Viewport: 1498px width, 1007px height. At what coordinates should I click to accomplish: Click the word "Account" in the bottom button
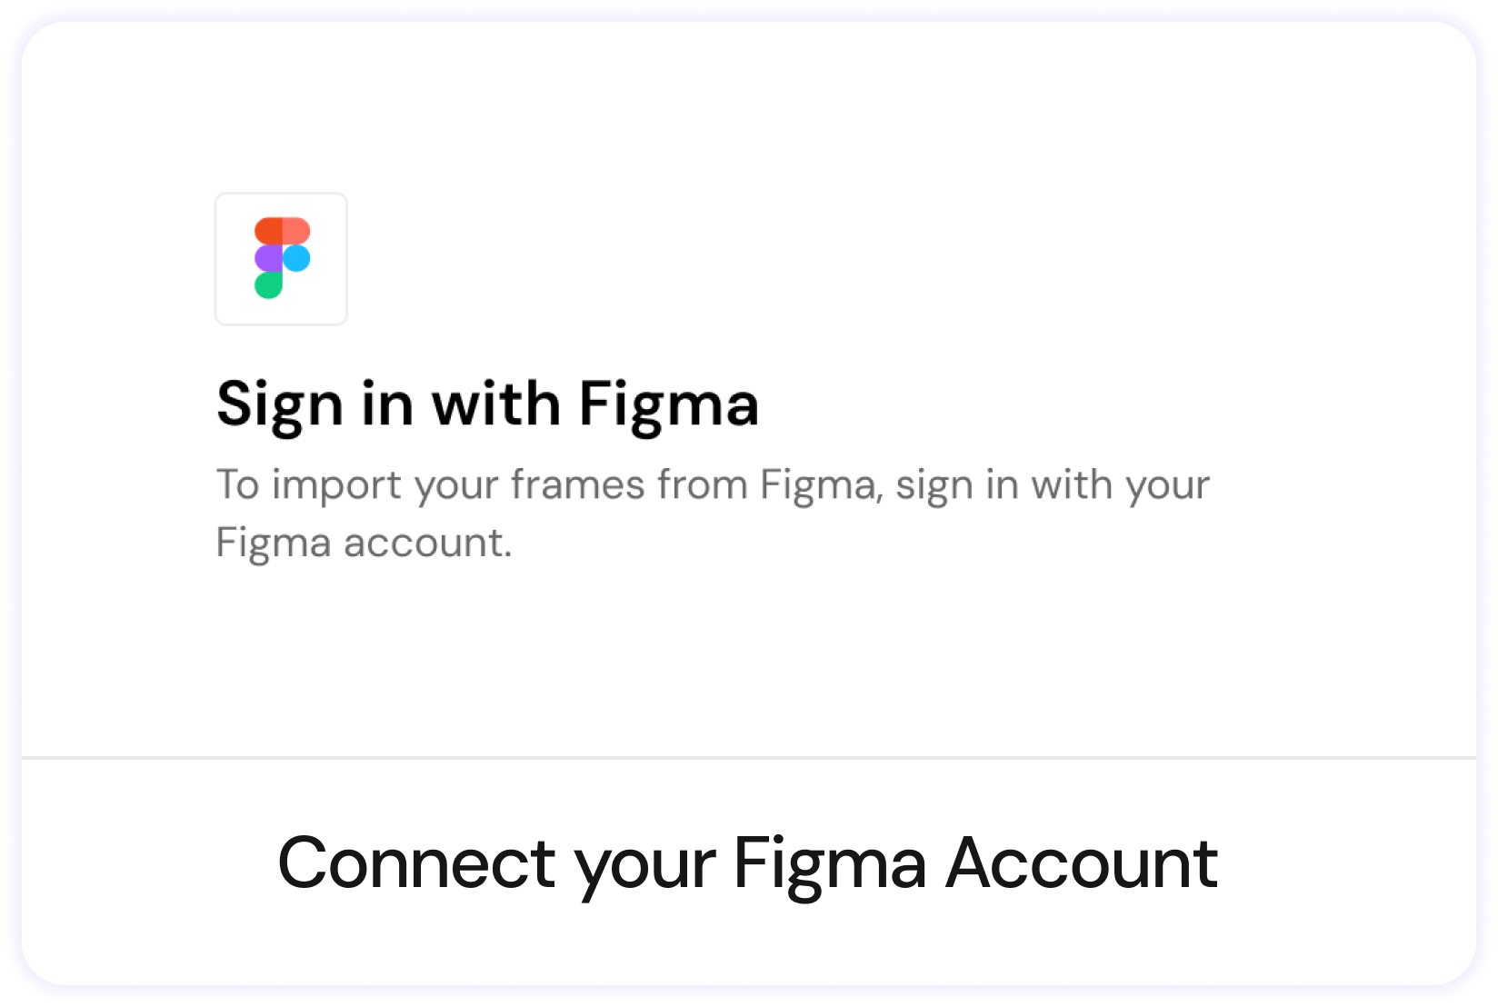pos(1082,863)
